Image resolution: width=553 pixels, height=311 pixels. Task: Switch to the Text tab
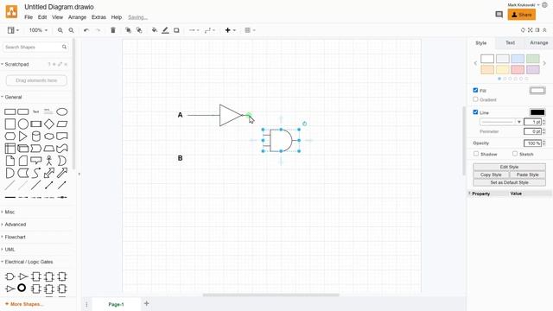tap(510, 42)
